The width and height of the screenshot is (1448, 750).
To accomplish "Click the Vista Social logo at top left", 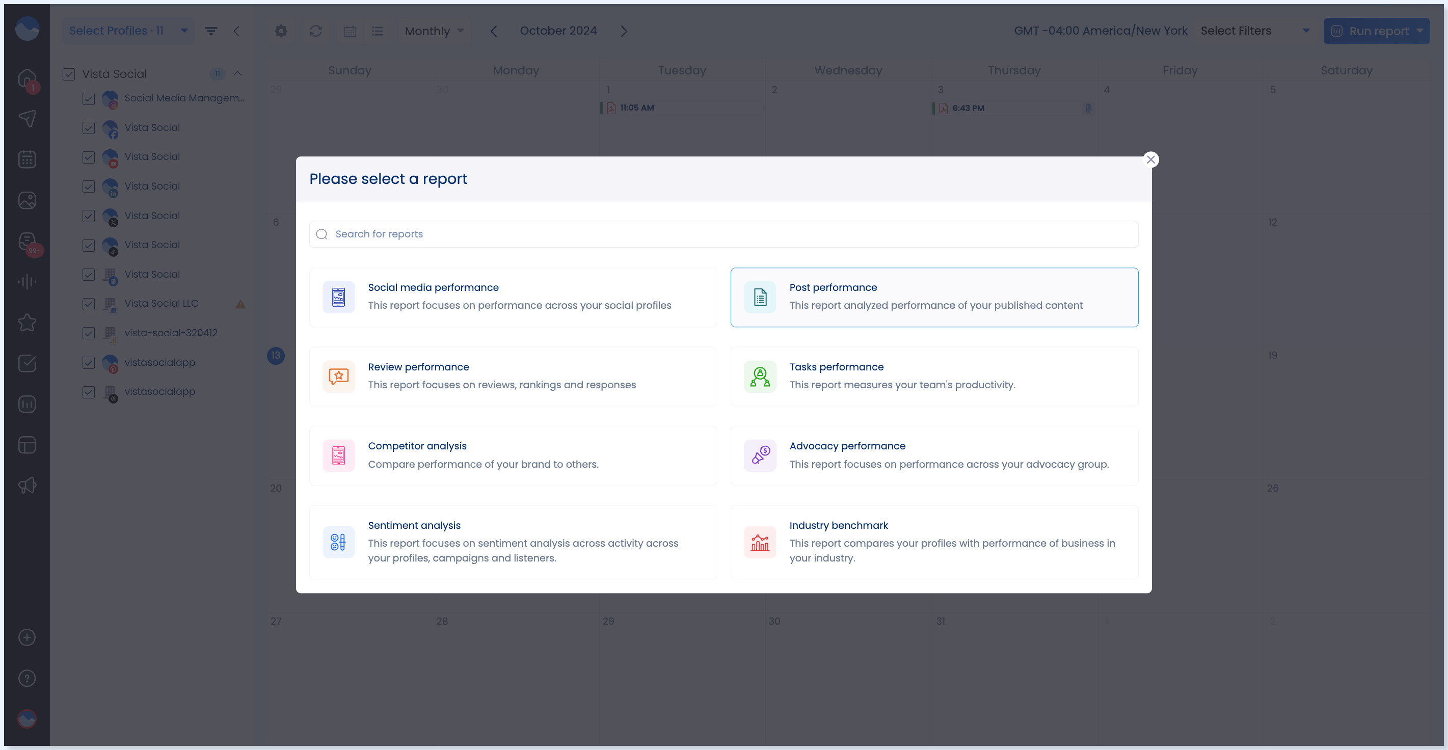I will (27, 29).
